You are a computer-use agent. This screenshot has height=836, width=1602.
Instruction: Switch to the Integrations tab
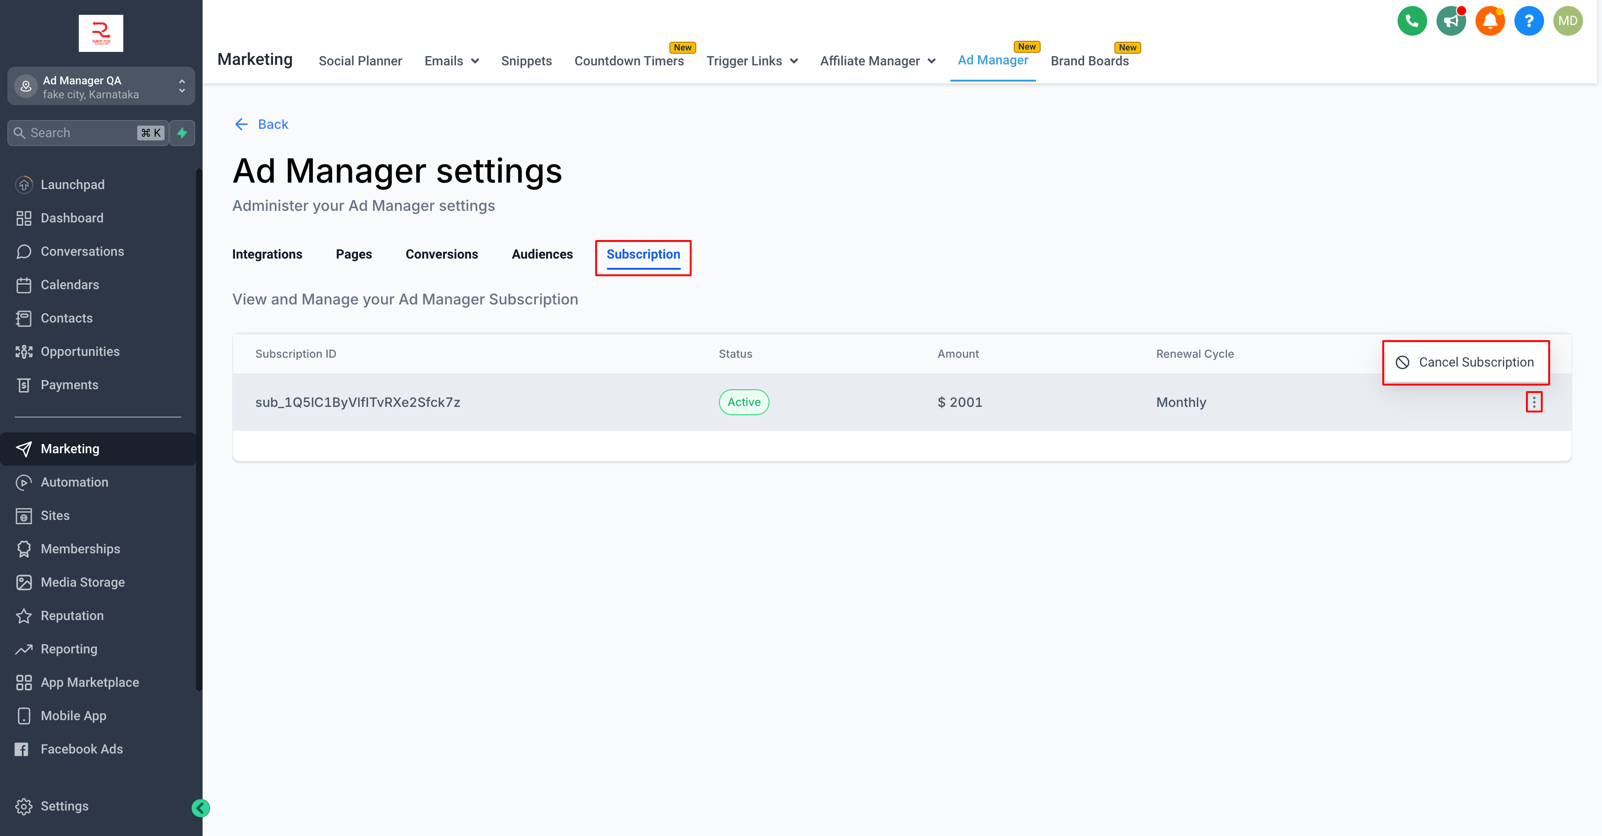point(267,254)
